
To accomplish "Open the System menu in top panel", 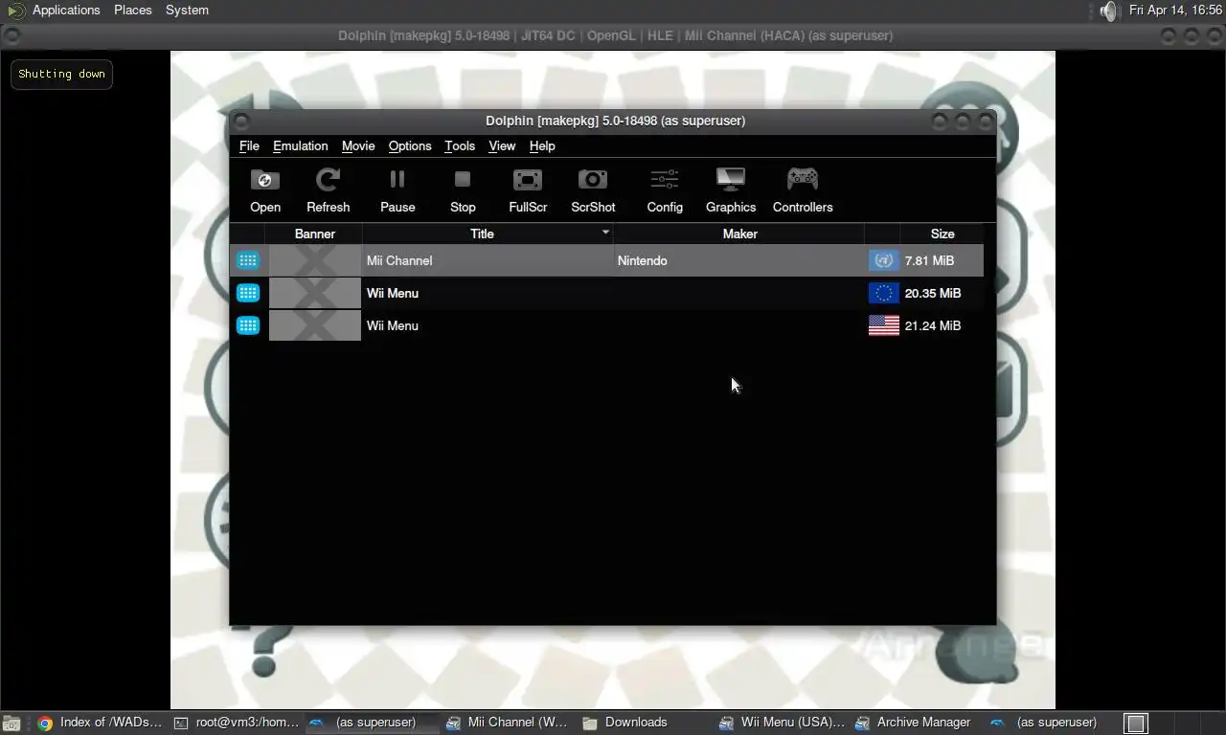I will pyautogui.click(x=187, y=10).
